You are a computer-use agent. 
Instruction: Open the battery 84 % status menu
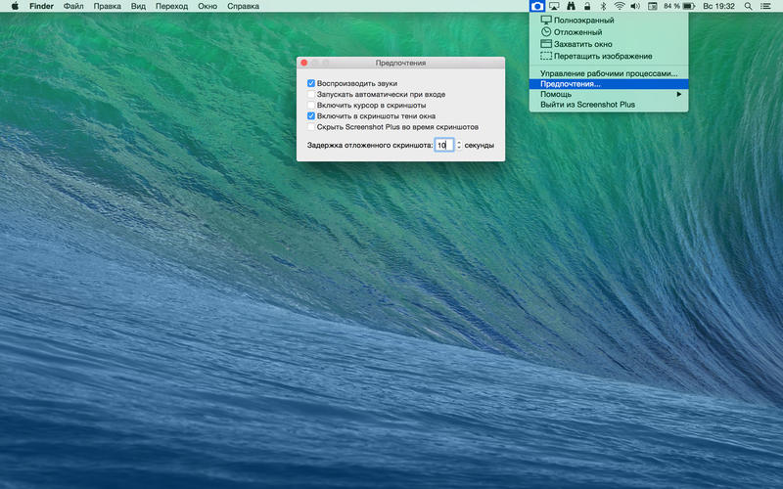[679, 6]
